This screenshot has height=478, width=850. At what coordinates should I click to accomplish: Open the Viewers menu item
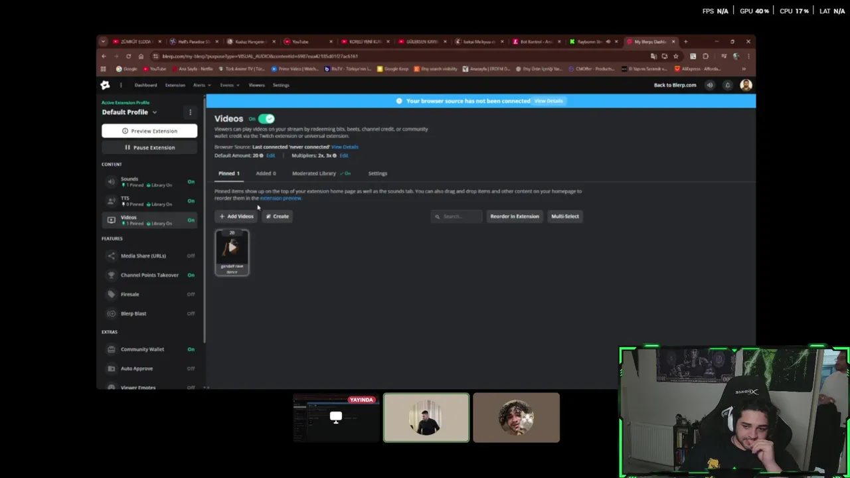coord(256,85)
